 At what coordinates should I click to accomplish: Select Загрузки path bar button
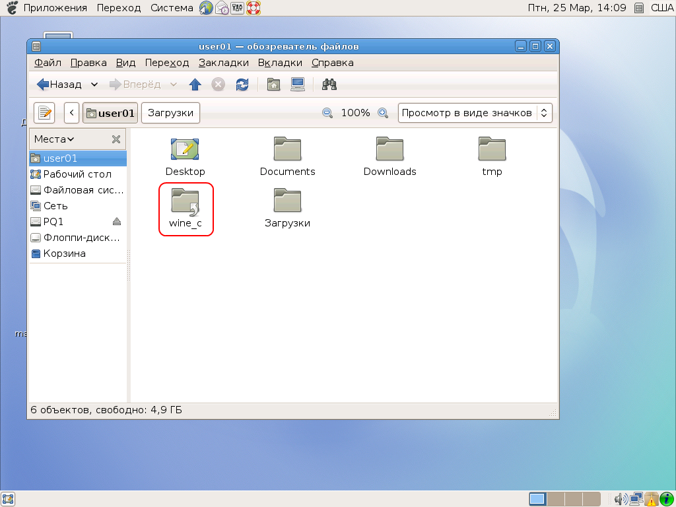171,113
